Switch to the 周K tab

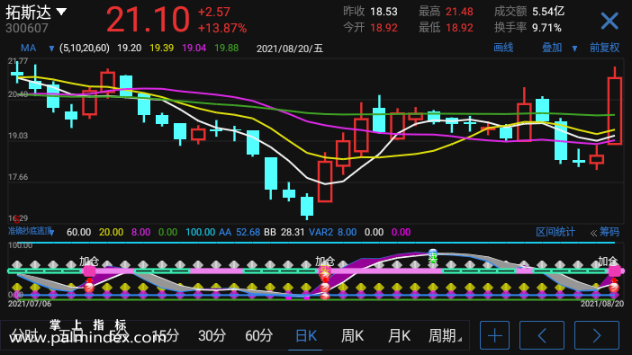pos(353,335)
